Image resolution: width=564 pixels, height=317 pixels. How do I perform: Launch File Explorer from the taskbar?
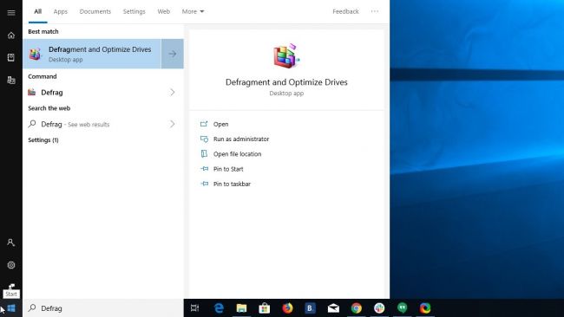[x=241, y=308]
